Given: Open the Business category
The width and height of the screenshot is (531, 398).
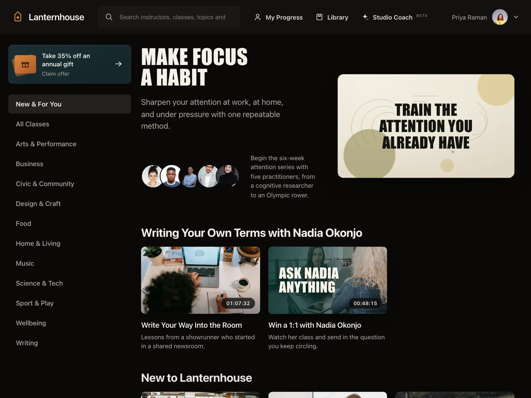Looking at the screenshot, I should [70, 164].
